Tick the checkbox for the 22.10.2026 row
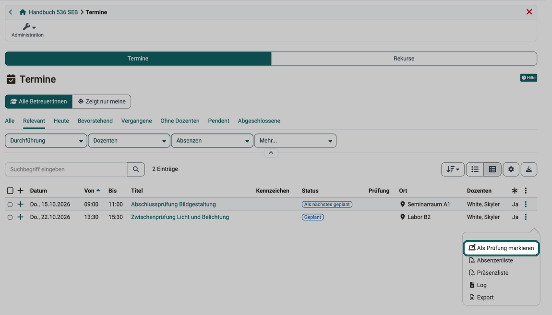 [x=10, y=217]
